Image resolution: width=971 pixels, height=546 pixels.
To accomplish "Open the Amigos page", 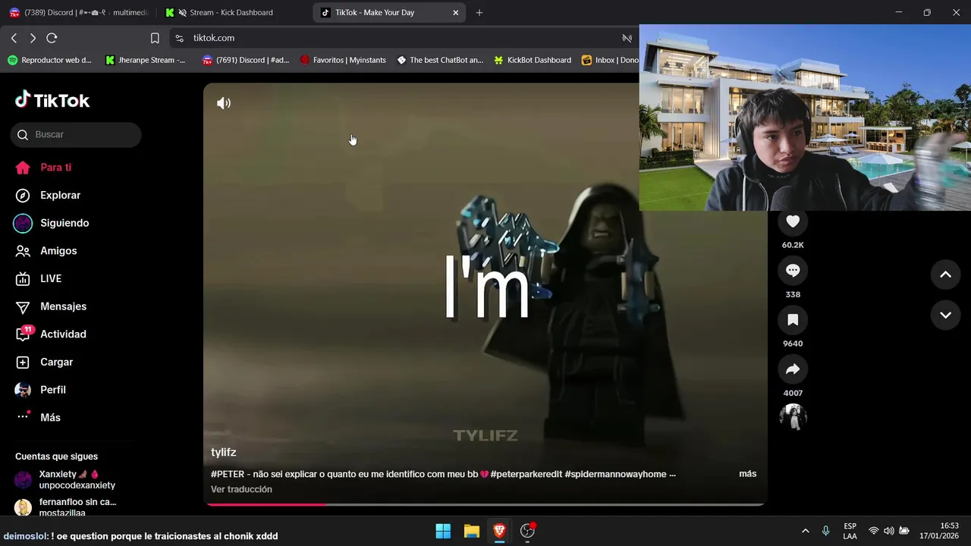I will tap(46, 251).
